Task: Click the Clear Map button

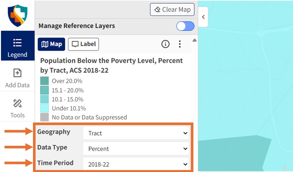Action: coord(172,10)
